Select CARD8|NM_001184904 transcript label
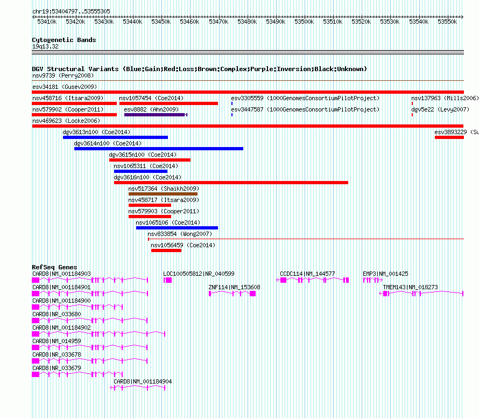The height and width of the screenshot is (418, 479). (x=143, y=381)
